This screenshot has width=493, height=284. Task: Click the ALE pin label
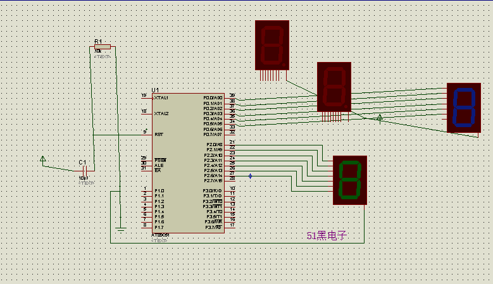coord(159,165)
